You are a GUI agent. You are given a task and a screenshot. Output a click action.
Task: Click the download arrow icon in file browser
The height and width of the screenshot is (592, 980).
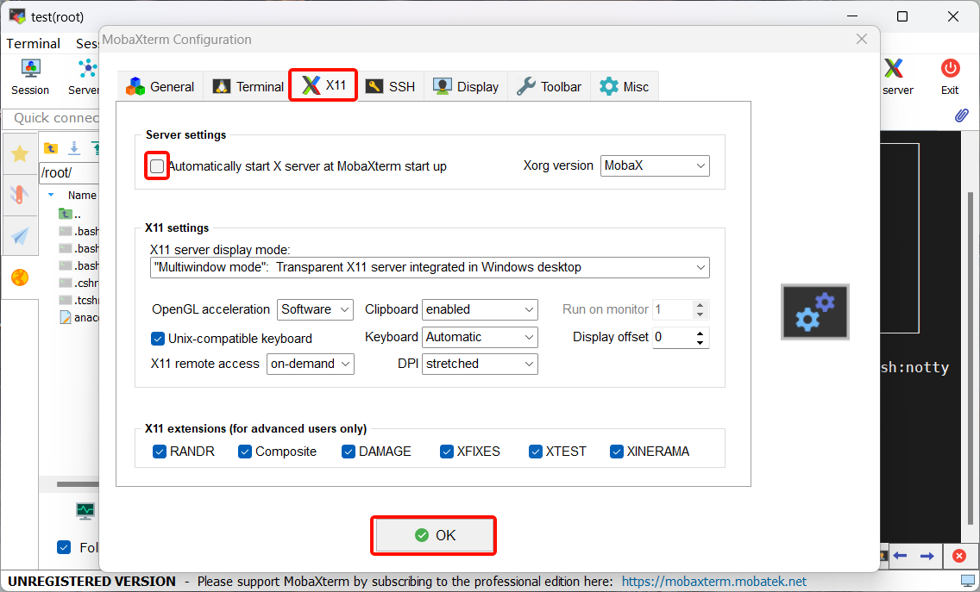click(73, 148)
